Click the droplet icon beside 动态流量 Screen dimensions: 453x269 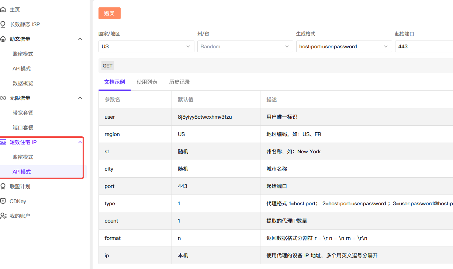coord(3,39)
